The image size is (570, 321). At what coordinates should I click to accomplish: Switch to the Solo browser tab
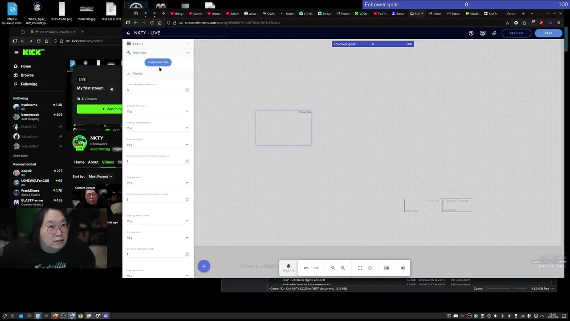[x=232, y=13]
